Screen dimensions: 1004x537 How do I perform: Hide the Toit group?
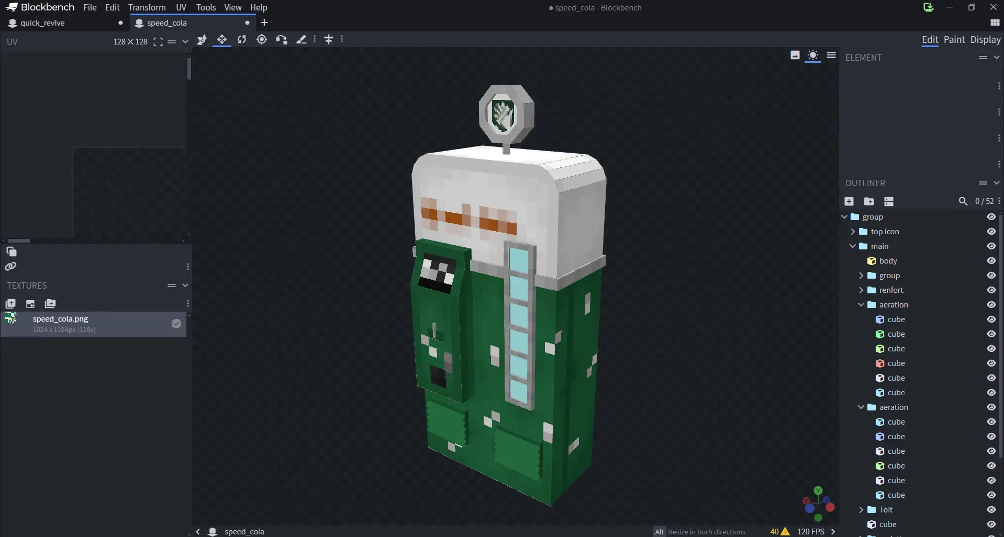[x=991, y=509]
